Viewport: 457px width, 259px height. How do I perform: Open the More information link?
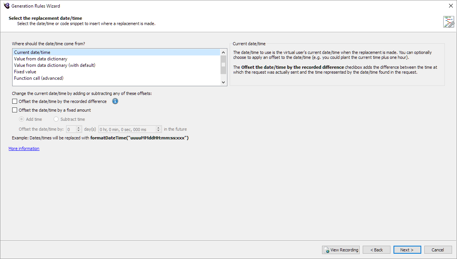24,148
